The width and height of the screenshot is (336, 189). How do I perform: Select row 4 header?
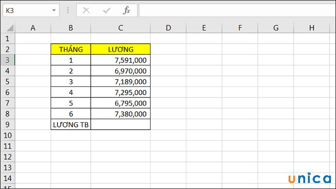[8, 71]
